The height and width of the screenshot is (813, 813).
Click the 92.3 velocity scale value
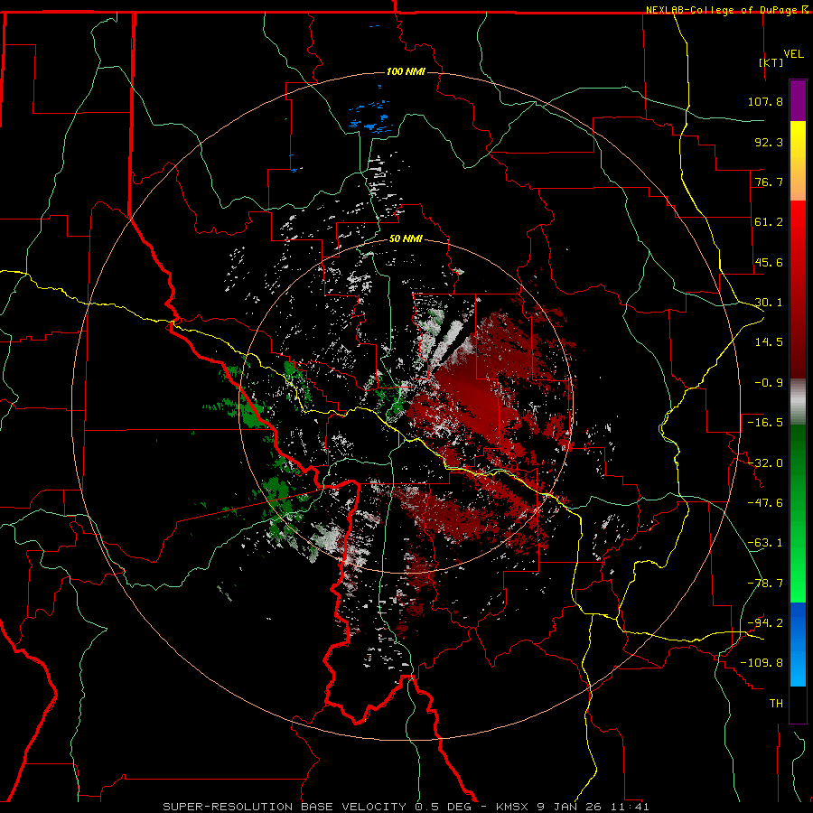[x=769, y=142]
